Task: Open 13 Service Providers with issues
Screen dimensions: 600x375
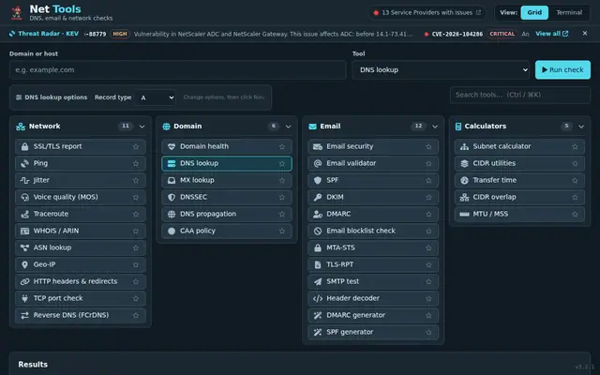Action: (x=427, y=12)
